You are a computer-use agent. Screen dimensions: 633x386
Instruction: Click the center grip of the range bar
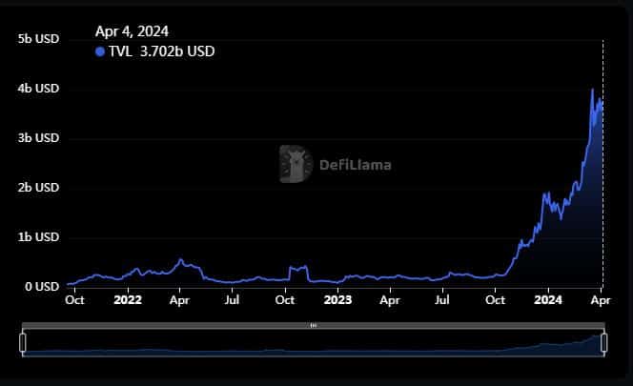coord(314,325)
